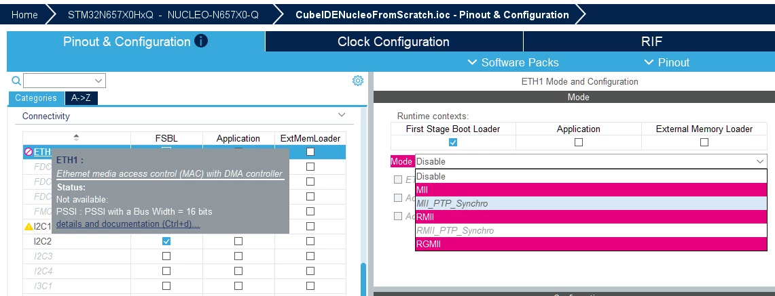
Task: Check the ExtMemLoader checkbox for I2C3
Action: (310, 256)
